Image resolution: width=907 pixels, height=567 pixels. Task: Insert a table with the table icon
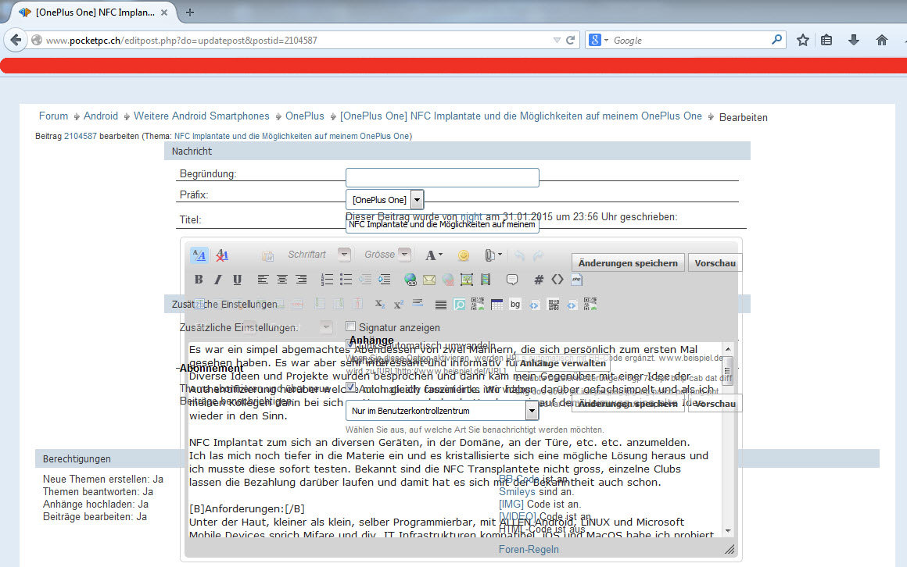[497, 304]
